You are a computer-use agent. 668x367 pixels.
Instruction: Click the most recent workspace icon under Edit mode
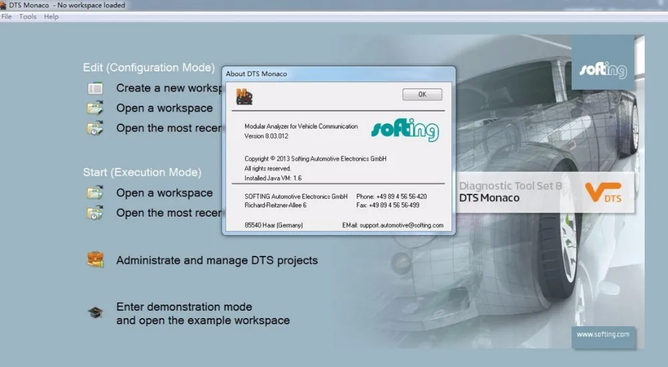pyautogui.click(x=95, y=128)
